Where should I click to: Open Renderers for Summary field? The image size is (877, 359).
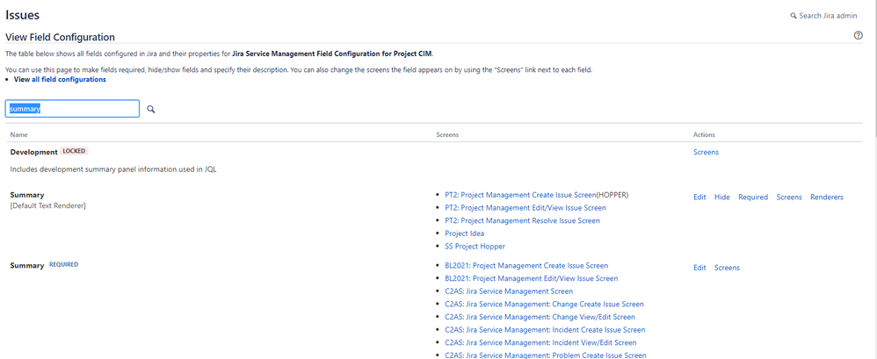(x=827, y=197)
